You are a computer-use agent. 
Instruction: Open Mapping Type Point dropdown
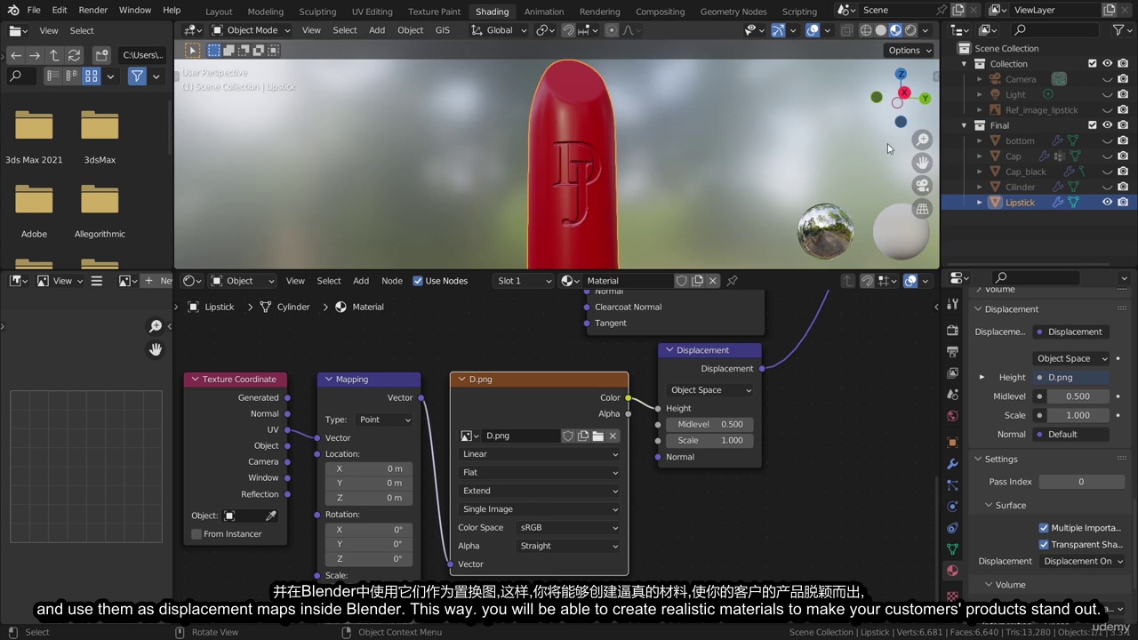tap(384, 420)
